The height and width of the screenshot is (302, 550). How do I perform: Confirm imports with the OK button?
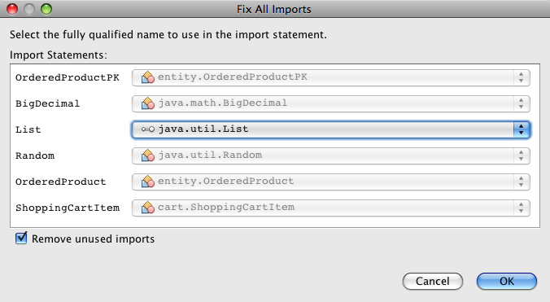coord(507,281)
